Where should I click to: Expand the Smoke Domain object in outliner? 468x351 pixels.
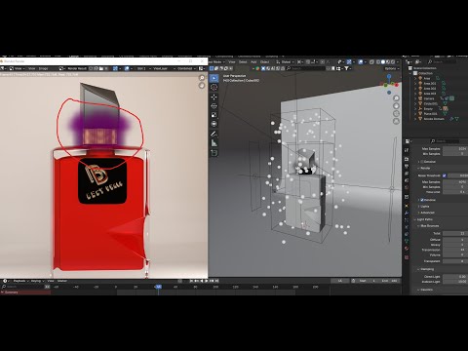[x=415, y=119]
